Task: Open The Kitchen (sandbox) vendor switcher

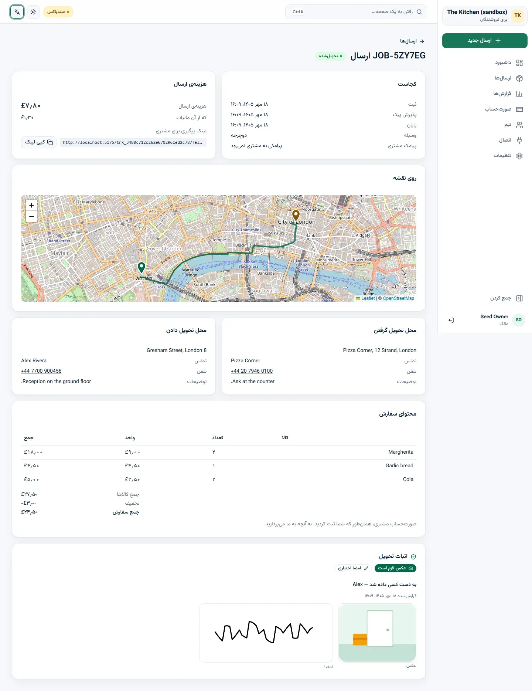Action: (485, 16)
